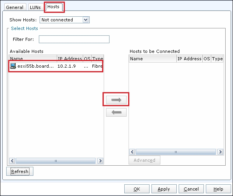
Task: Click the Refresh button
Action: click(20, 171)
